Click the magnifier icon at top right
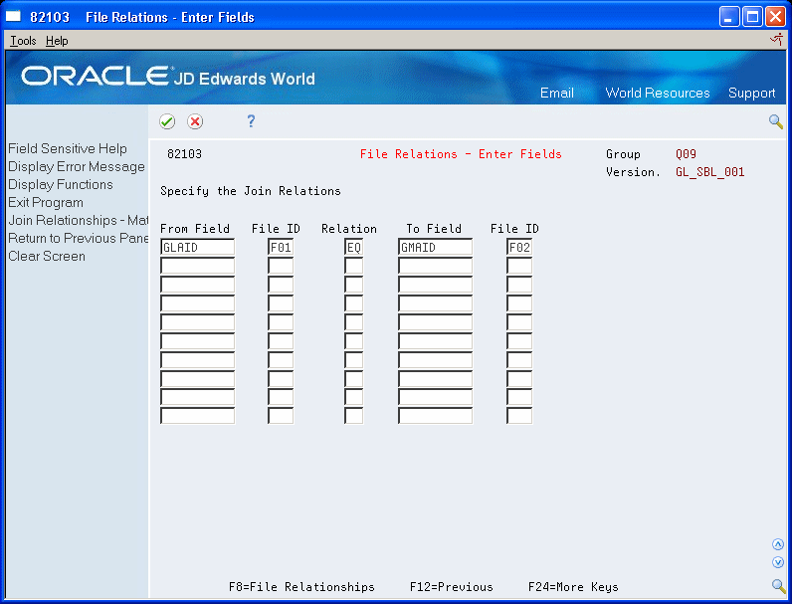This screenshot has height=604, width=792. [776, 121]
